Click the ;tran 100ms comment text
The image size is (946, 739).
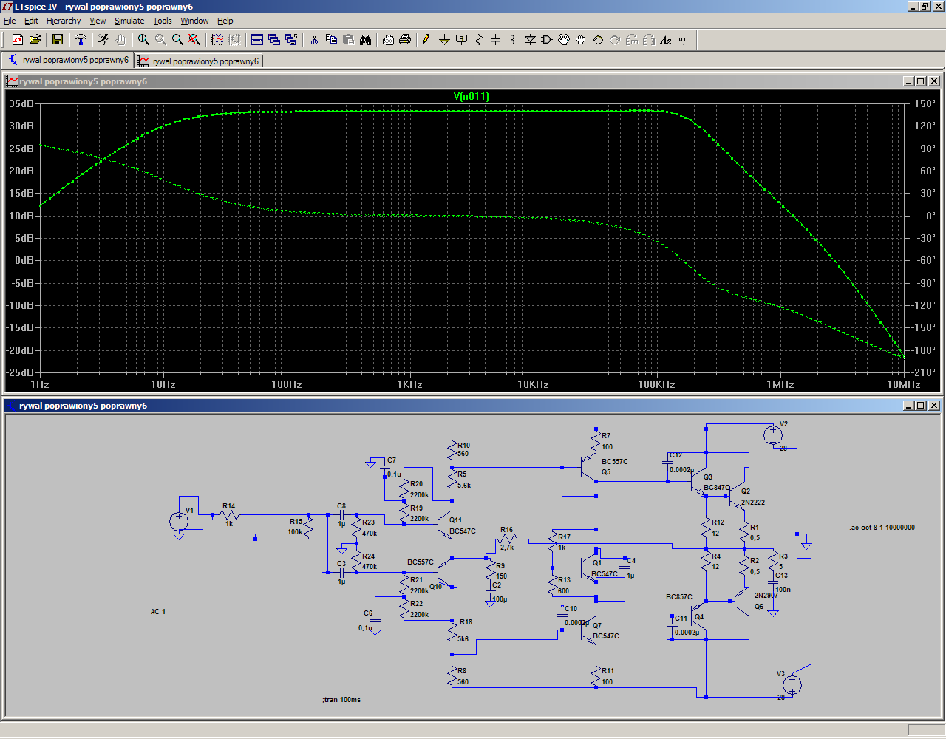(341, 699)
